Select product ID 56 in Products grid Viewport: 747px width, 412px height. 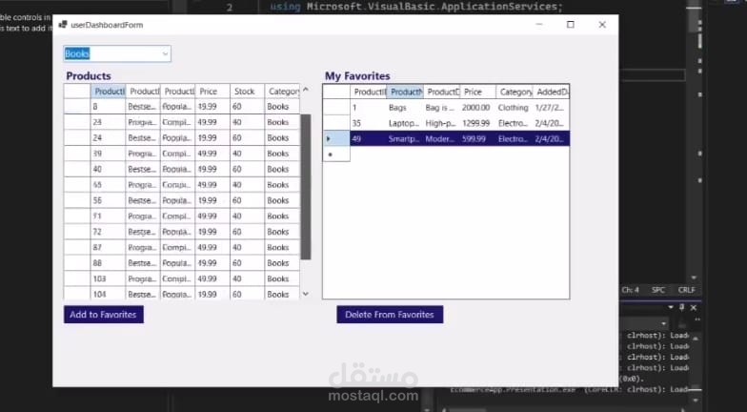pos(109,200)
